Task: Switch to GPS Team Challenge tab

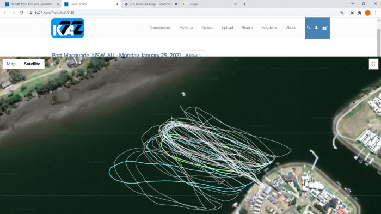Action: click(x=150, y=4)
